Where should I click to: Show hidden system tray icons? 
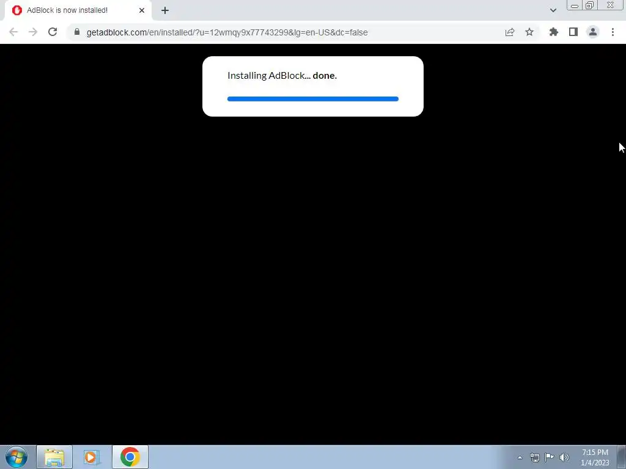point(520,457)
